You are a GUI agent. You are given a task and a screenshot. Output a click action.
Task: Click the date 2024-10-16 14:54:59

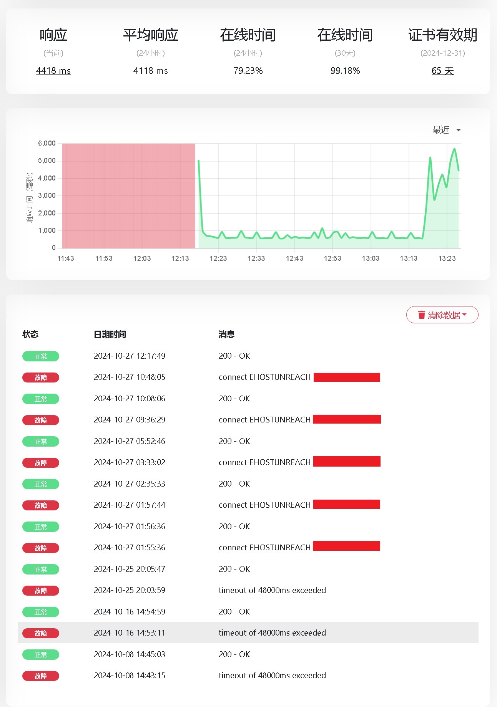tap(130, 612)
